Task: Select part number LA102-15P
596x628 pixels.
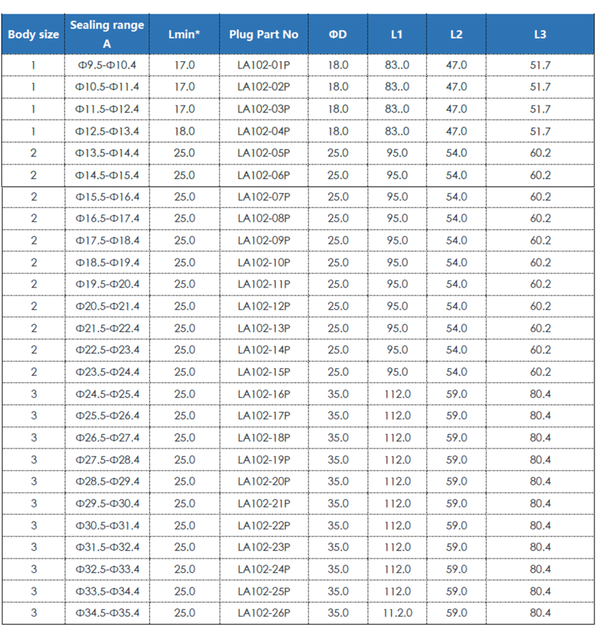Action: pyautogui.click(x=264, y=372)
